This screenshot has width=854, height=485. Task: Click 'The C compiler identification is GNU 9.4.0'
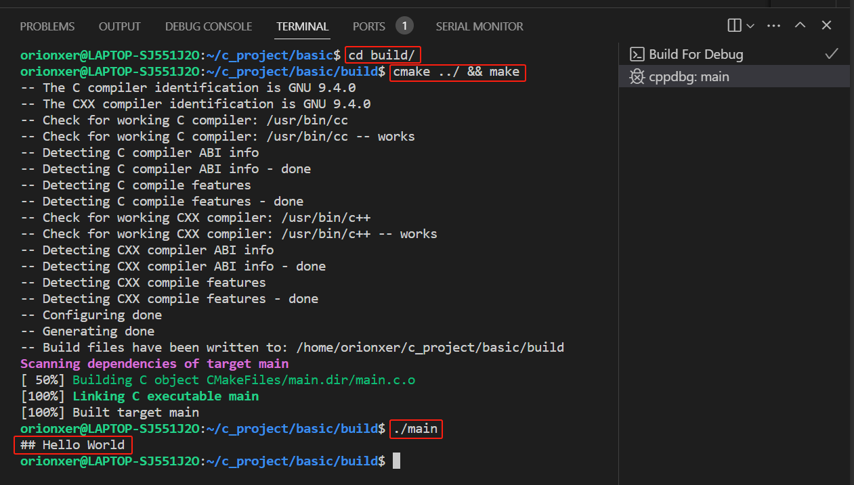click(199, 88)
